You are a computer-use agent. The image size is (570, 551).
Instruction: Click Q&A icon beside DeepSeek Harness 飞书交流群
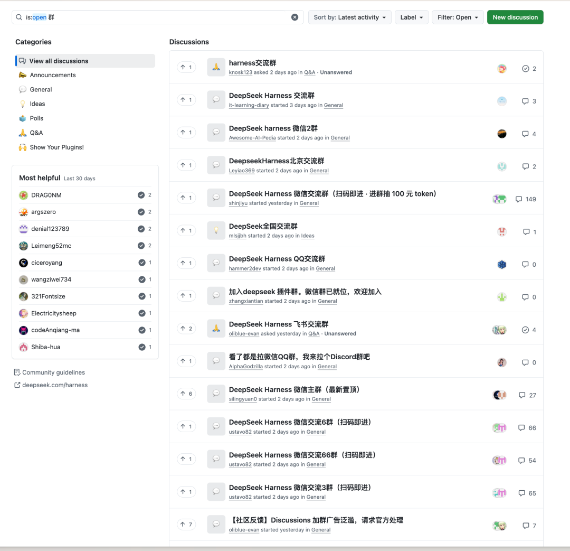[x=216, y=328]
